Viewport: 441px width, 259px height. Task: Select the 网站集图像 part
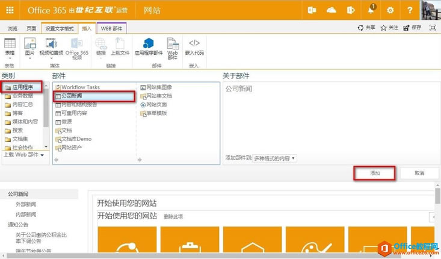click(156, 87)
